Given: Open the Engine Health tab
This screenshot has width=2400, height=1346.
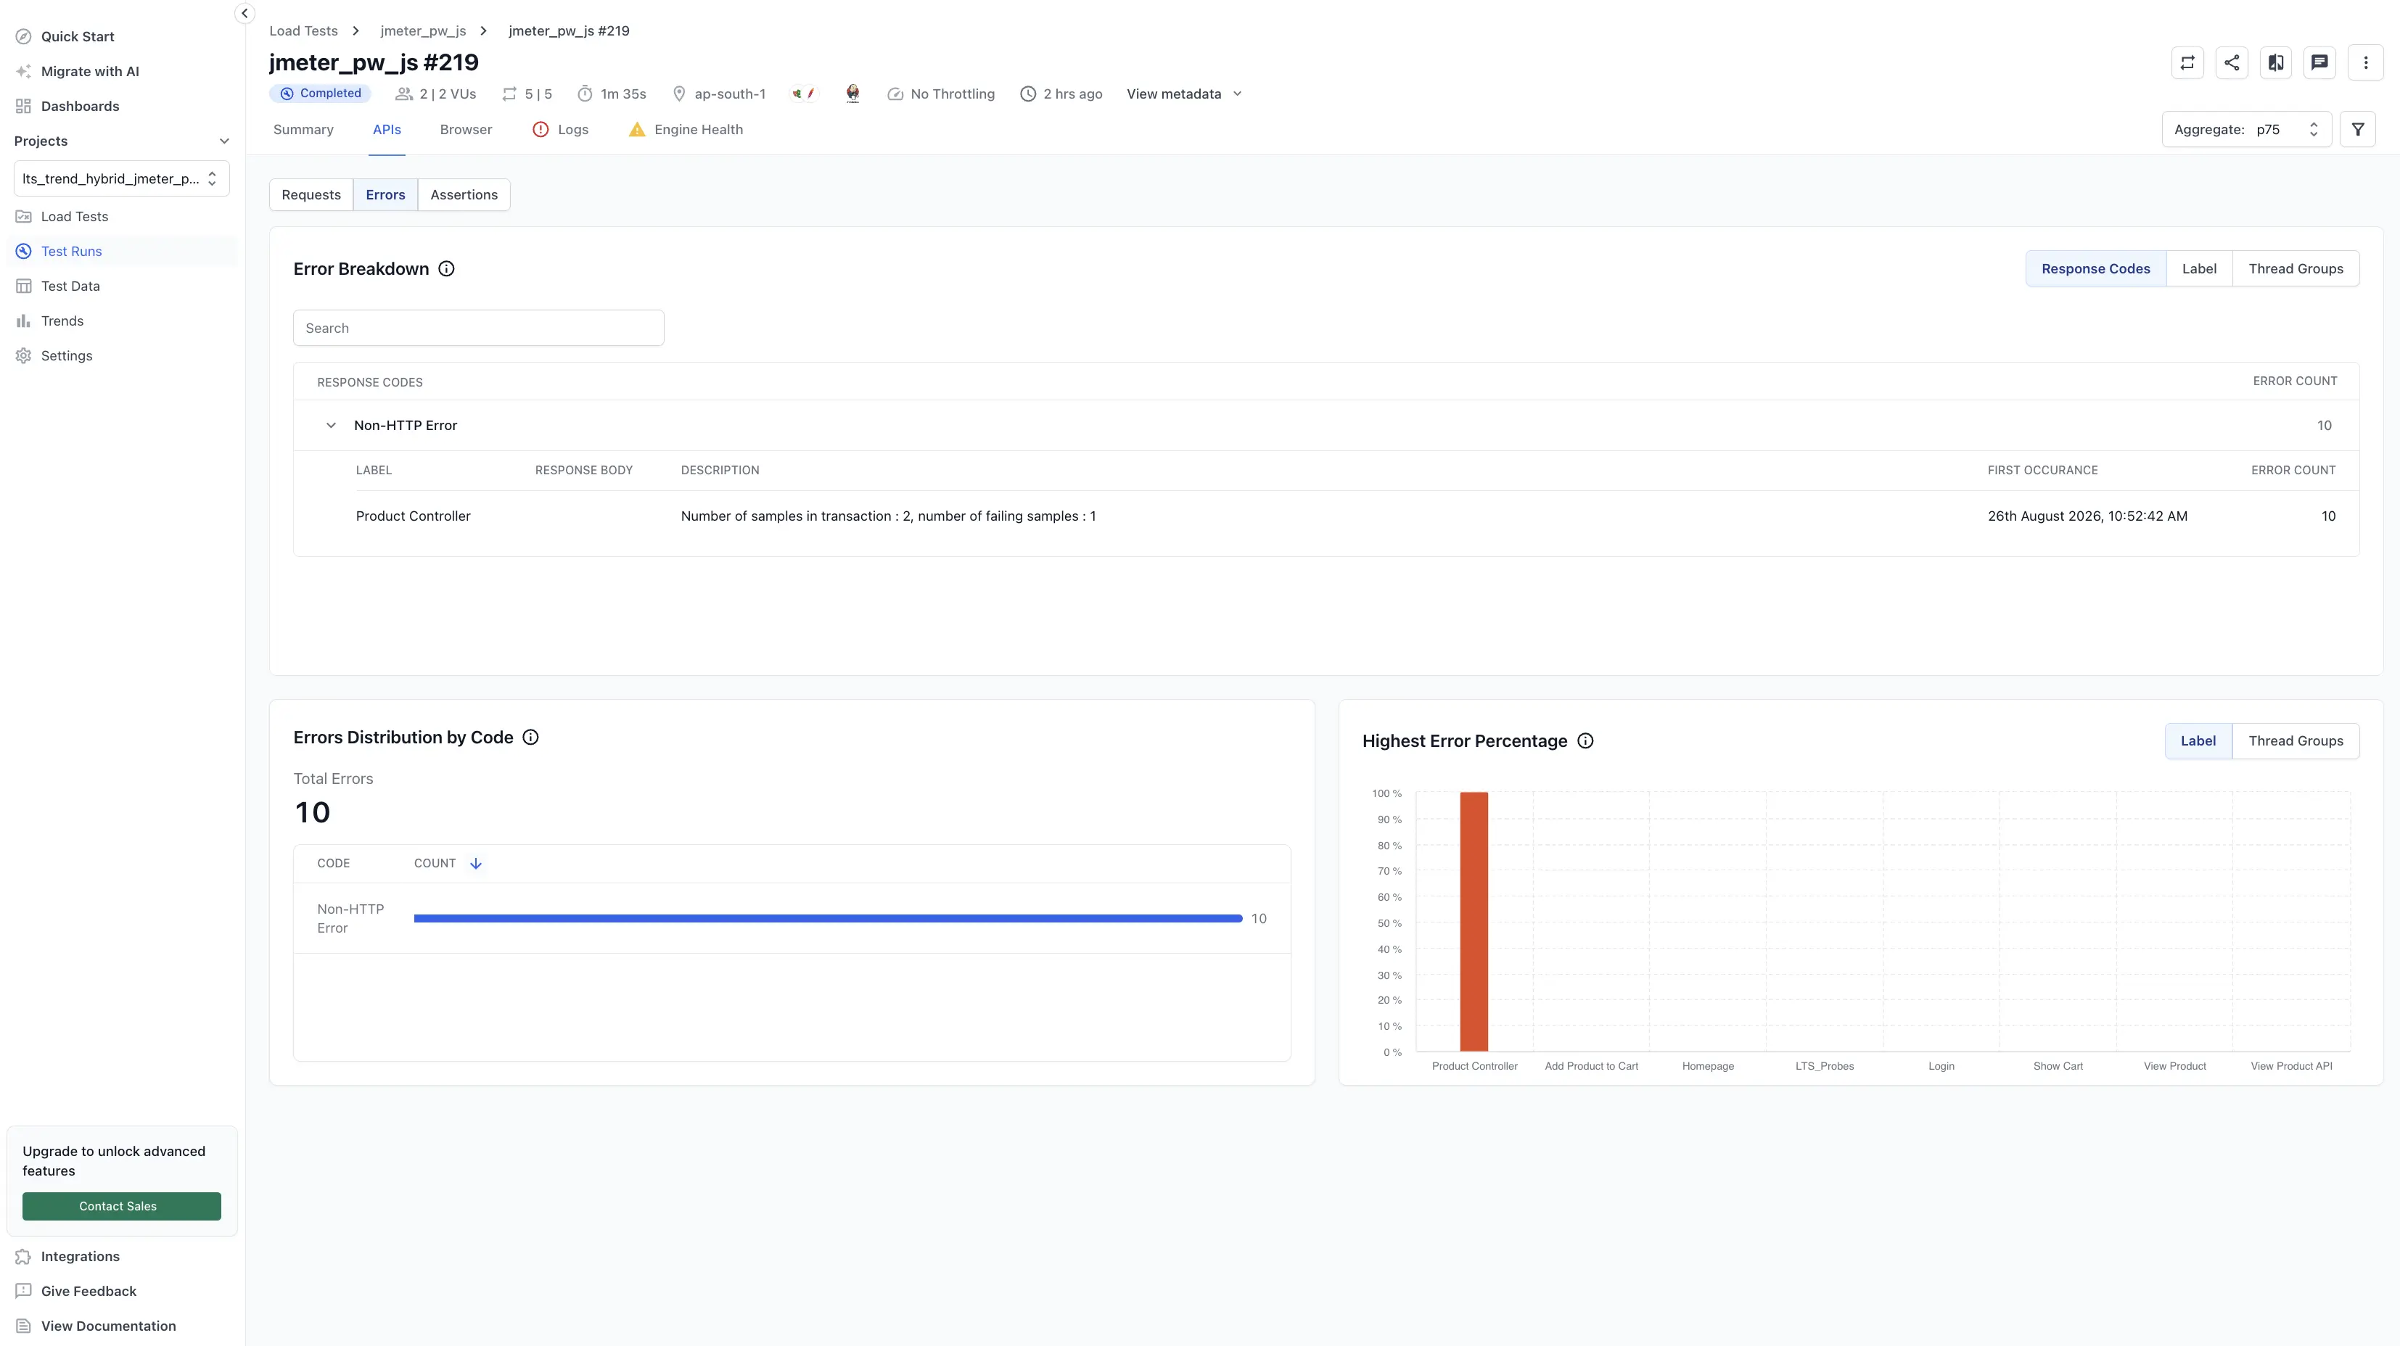Looking at the screenshot, I should click(x=686, y=130).
